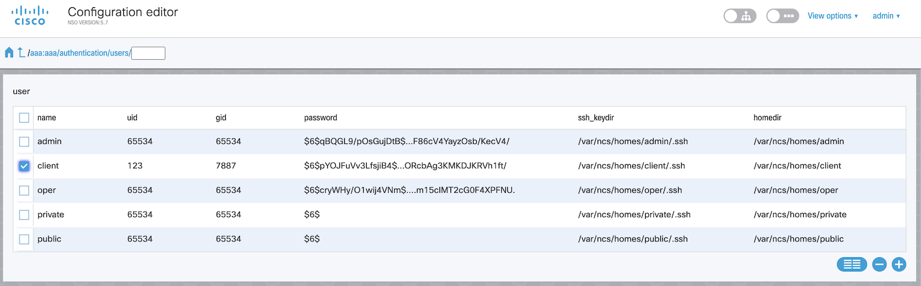
Task: Toggle the hierarchy tree view switch
Action: (x=740, y=16)
